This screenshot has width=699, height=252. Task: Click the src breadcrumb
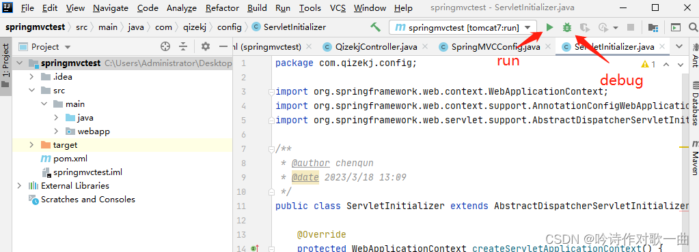click(x=81, y=27)
